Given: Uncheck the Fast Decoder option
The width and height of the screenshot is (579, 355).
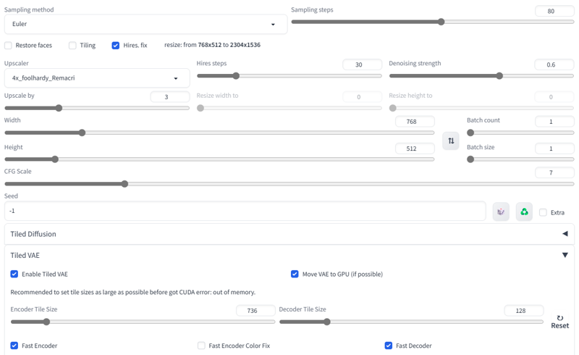Looking at the screenshot, I should pyautogui.click(x=389, y=346).
